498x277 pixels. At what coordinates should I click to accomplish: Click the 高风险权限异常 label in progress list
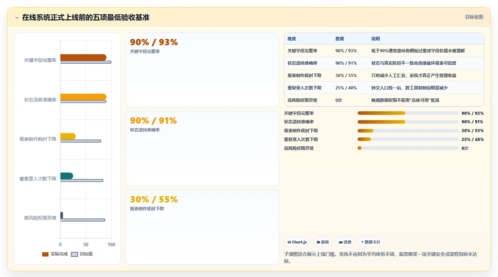click(299, 148)
